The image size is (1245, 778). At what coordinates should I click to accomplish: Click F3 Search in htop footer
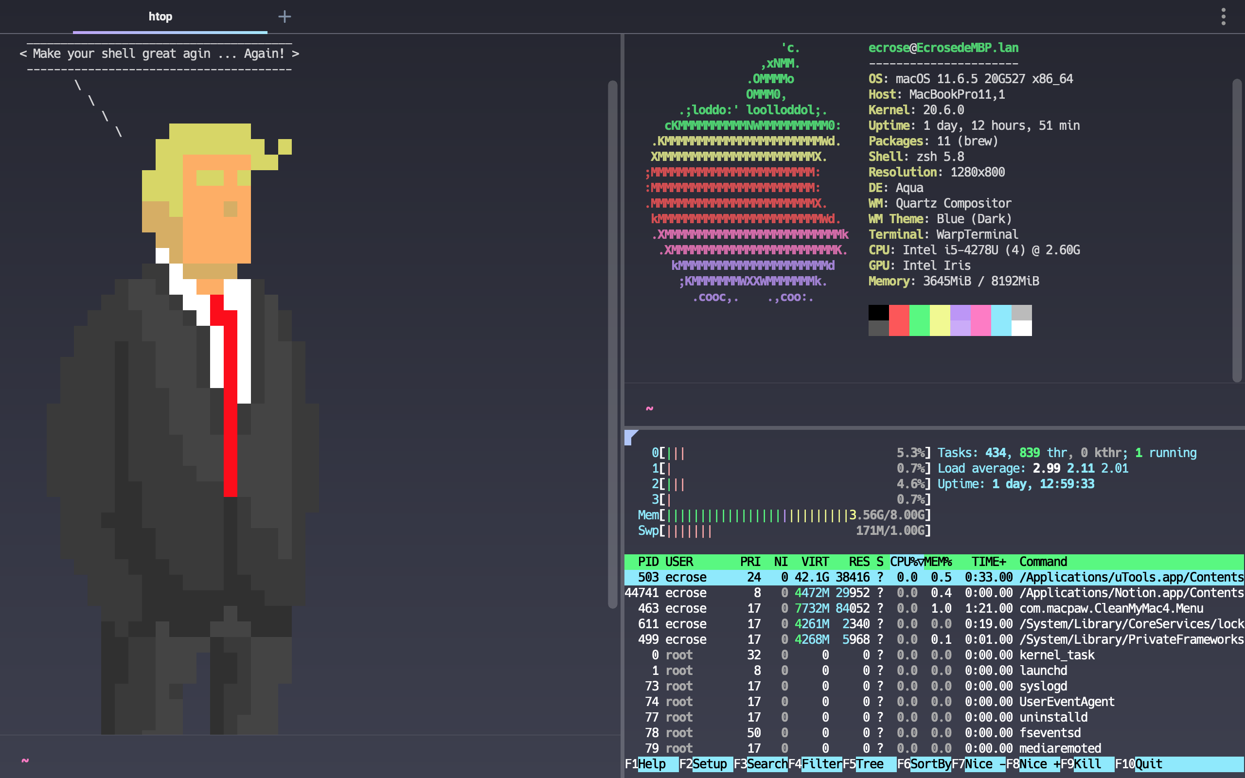click(766, 764)
